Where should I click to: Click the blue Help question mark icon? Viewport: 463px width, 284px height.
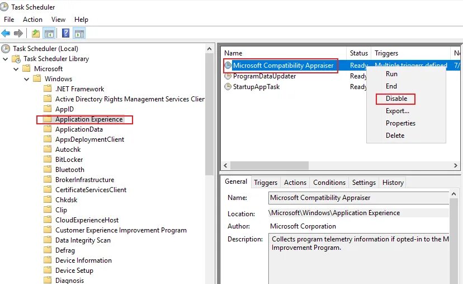pos(66,33)
